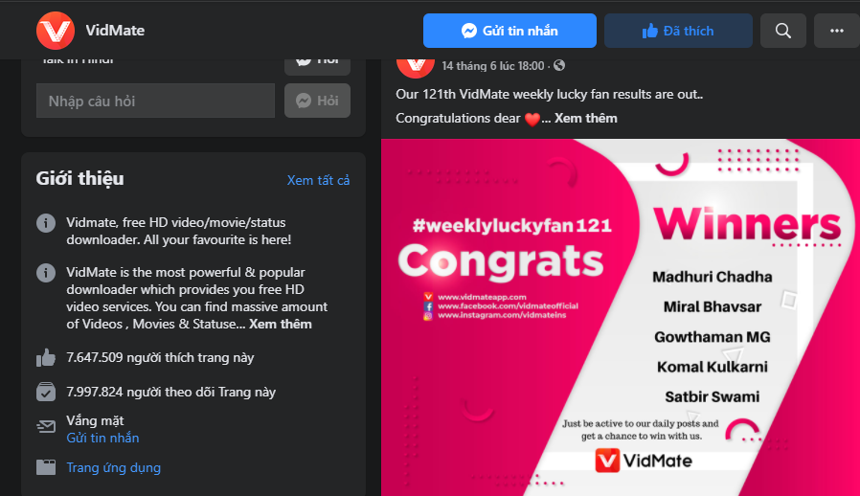Click the followers checkmark icon
The width and height of the screenshot is (860, 496).
point(46,392)
